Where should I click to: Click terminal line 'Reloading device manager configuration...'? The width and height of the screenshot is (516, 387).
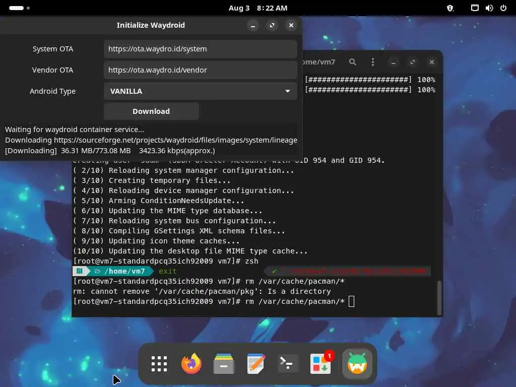(x=183, y=190)
